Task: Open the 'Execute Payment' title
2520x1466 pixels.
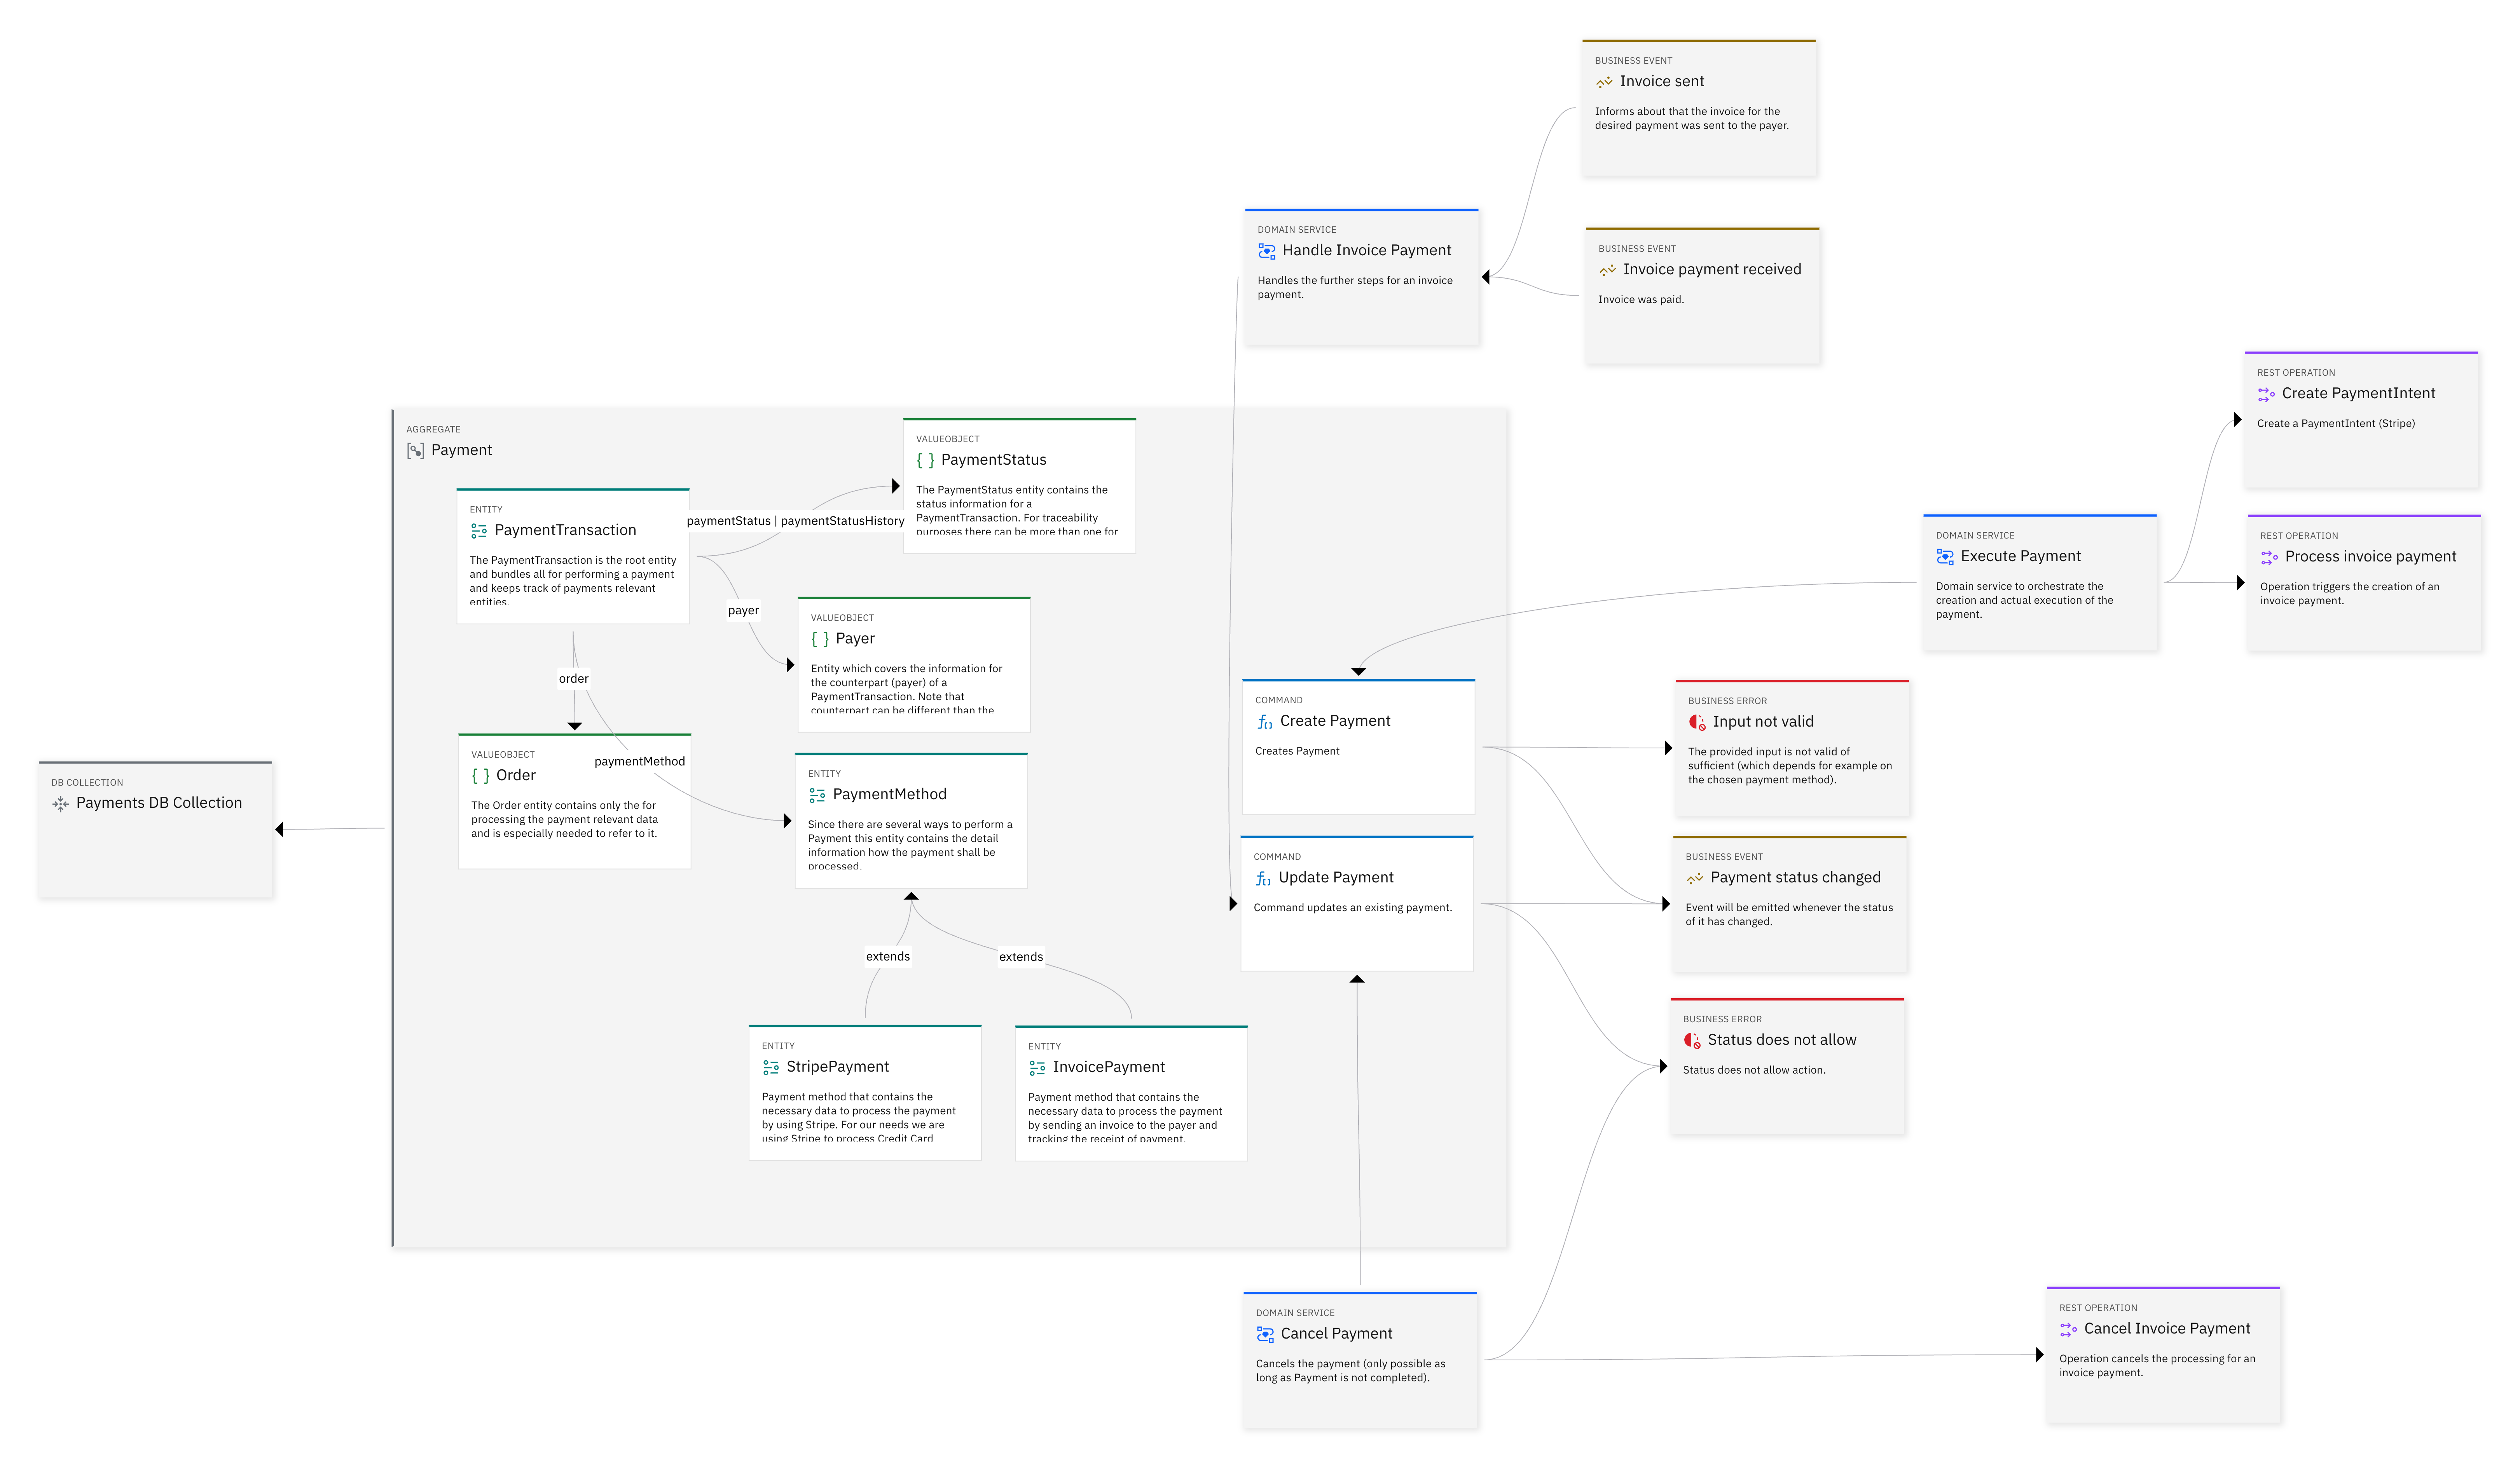Action: [x=2020, y=557]
